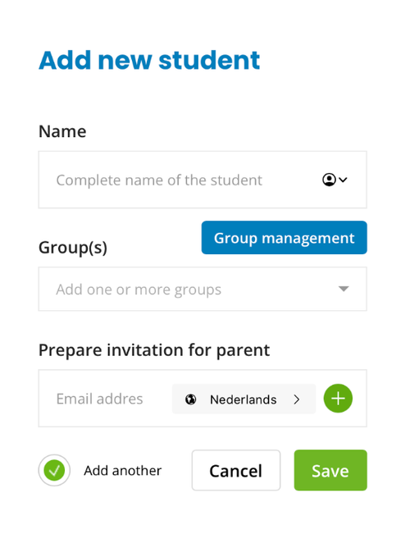Save the new student
Screen dimensions: 410x534
pos(330,470)
